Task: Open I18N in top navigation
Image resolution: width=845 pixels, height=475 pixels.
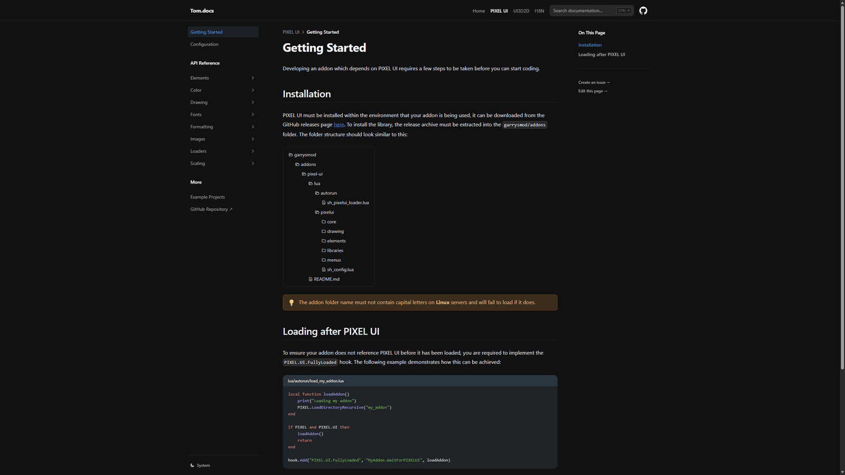Action: click(x=539, y=11)
